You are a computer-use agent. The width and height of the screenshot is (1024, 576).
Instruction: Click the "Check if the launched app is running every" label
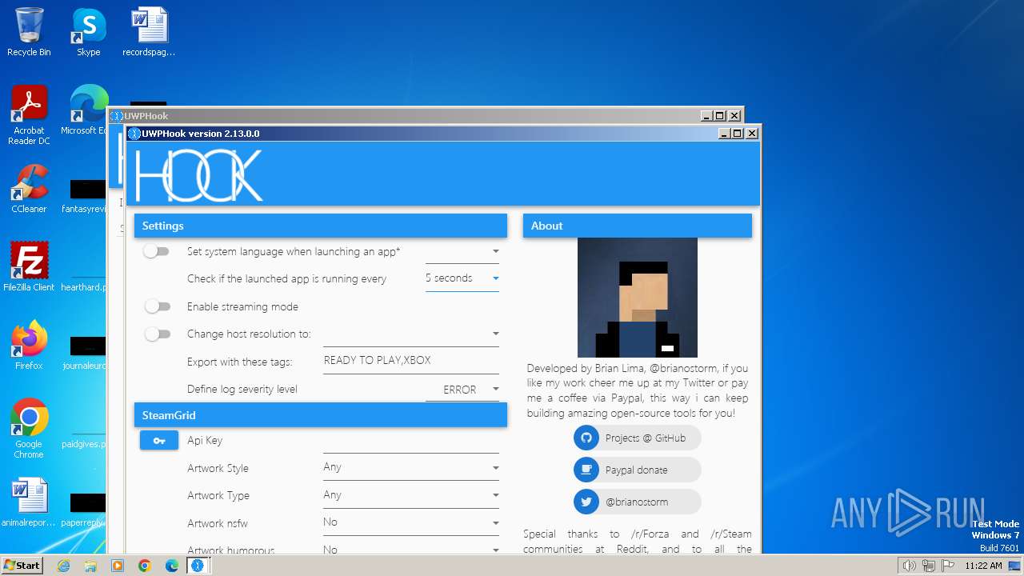(287, 279)
